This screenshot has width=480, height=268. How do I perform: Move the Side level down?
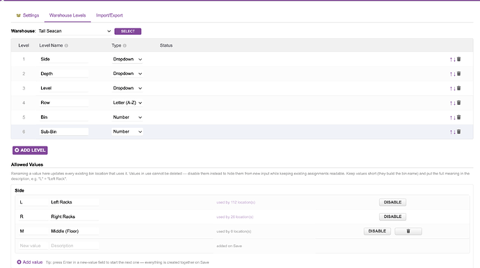point(454,59)
